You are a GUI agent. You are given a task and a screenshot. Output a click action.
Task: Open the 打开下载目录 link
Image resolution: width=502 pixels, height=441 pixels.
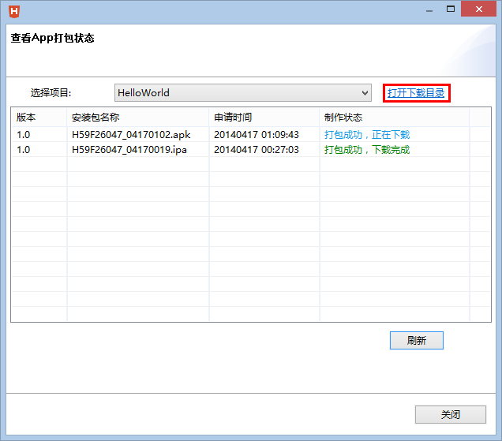416,93
